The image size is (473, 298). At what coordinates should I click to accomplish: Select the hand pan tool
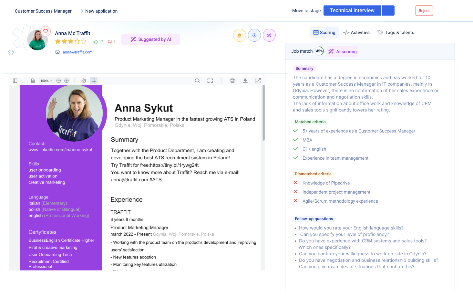[x=84, y=81]
